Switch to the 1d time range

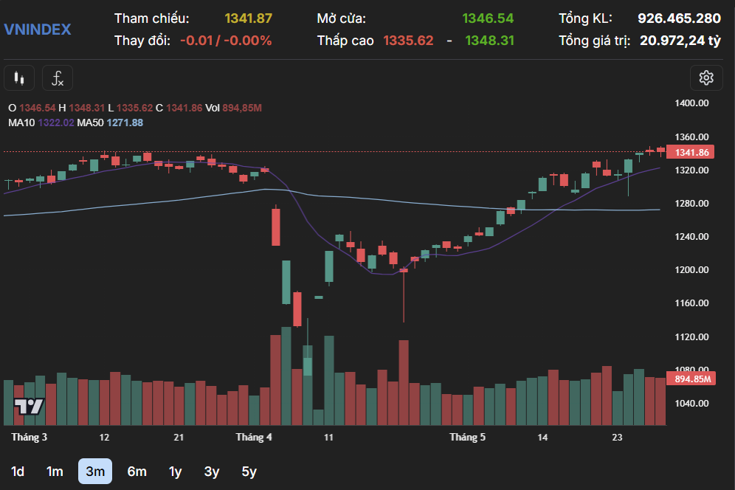pos(18,472)
